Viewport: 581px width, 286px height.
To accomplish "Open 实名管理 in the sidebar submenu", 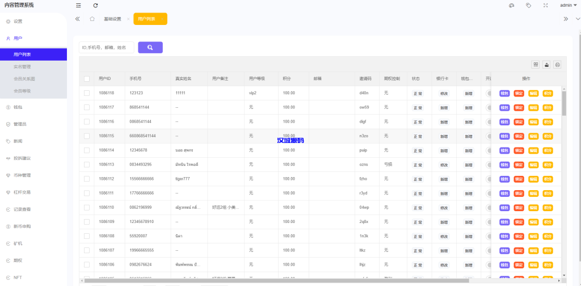I will point(22,67).
